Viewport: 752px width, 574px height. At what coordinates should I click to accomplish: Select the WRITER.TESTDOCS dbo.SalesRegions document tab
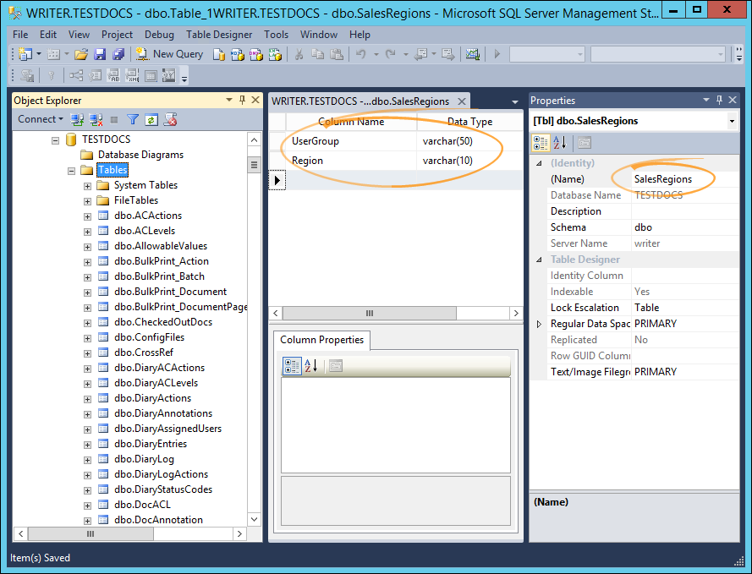(x=360, y=101)
